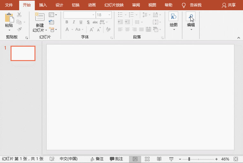Fit slide to current window
Viewport: 243px width, 163px height.
point(236,159)
